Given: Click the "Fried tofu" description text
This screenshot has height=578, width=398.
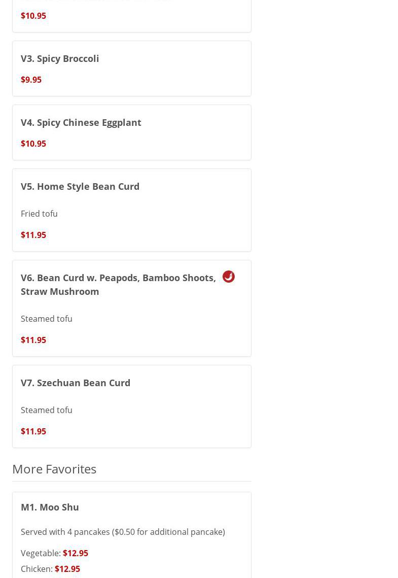Looking at the screenshot, I should tap(39, 214).
